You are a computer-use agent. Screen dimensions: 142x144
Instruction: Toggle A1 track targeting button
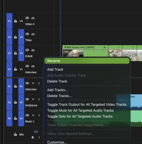21,86
